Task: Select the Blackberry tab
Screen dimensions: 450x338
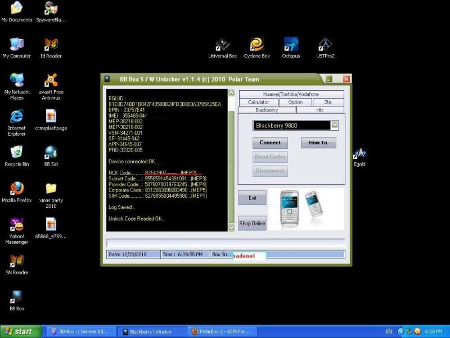Action: (x=267, y=110)
